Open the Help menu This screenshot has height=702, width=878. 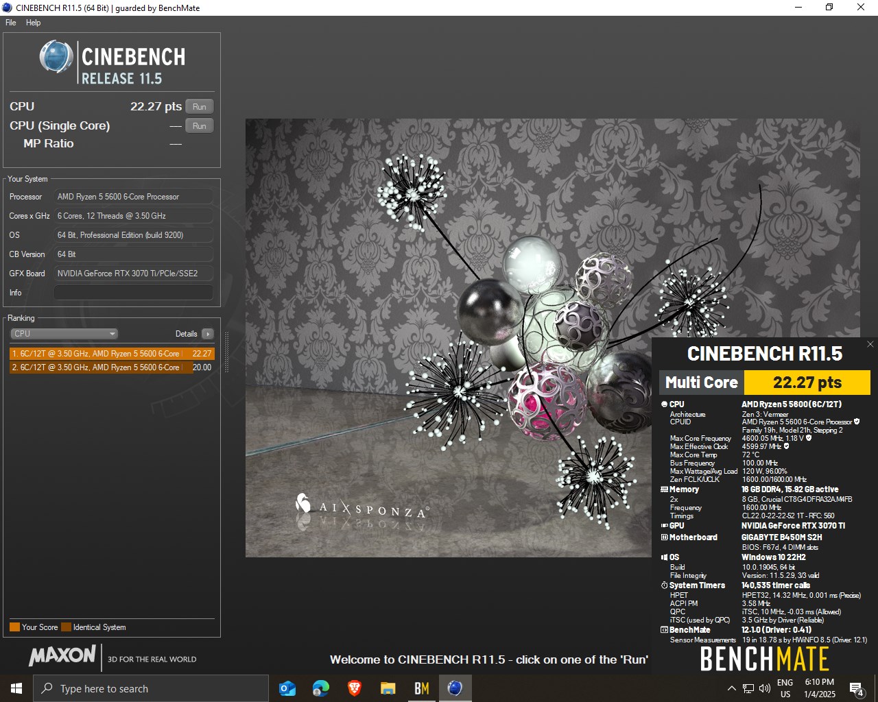click(x=33, y=23)
